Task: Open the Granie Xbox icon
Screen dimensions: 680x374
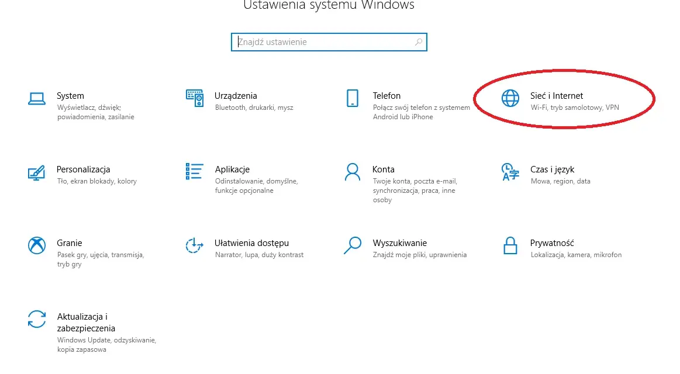Action: pyautogui.click(x=37, y=245)
